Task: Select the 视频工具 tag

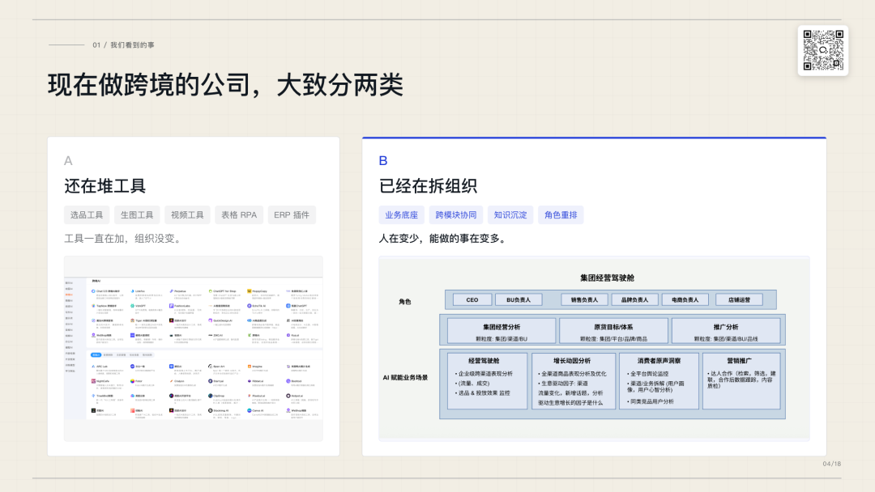Action: tap(187, 215)
